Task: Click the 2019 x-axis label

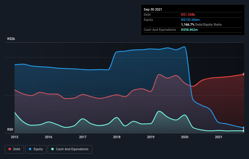Action: click(151, 137)
